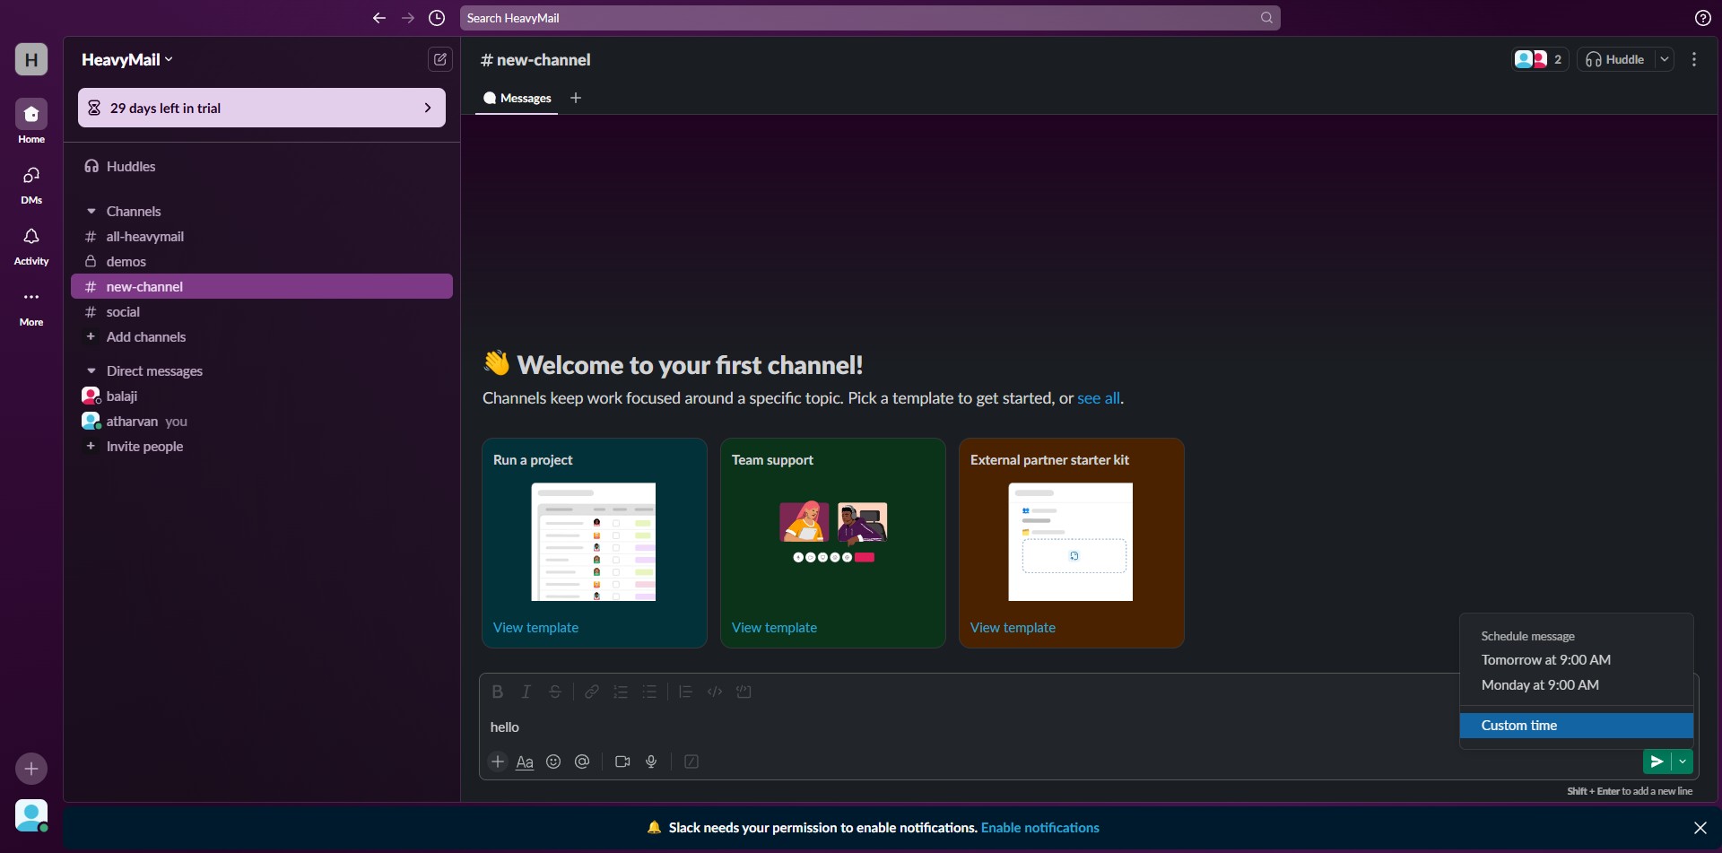
Task: Toggle italic formatting in the composer
Action: click(x=526, y=692)
